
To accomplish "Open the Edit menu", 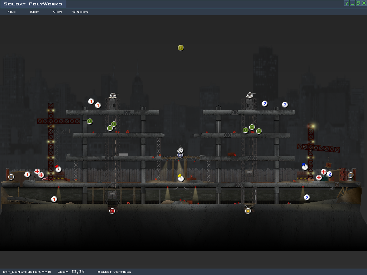I will click(x=34, y=12).
